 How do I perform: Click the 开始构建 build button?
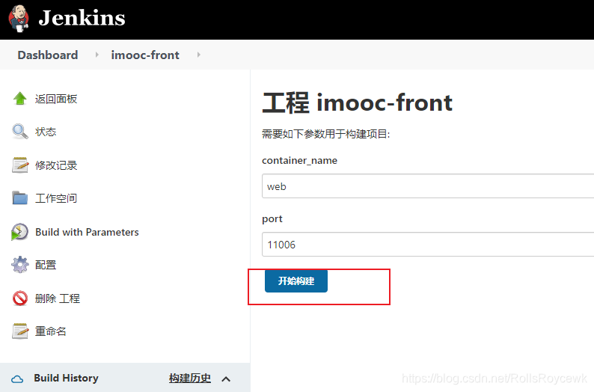coord(296,281)
